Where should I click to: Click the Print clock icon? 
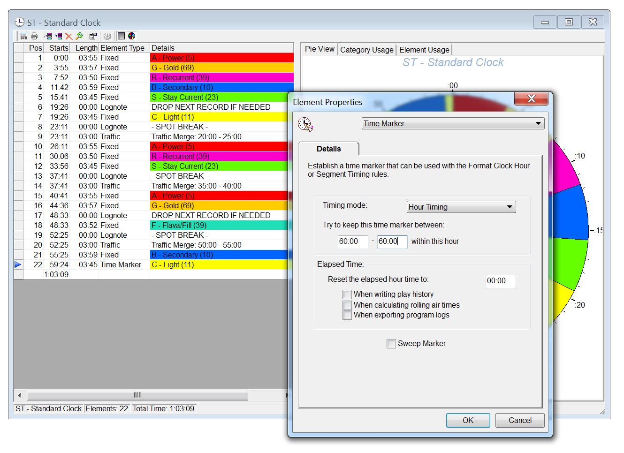click(x=34, y=36)
